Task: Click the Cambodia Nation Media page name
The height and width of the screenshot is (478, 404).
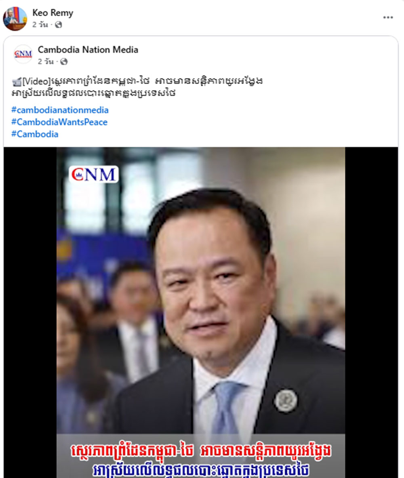Action: pyautogui.click(x=88, y=49)
